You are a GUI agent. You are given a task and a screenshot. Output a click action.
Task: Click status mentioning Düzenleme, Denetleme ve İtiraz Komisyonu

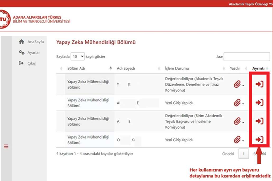194,84
